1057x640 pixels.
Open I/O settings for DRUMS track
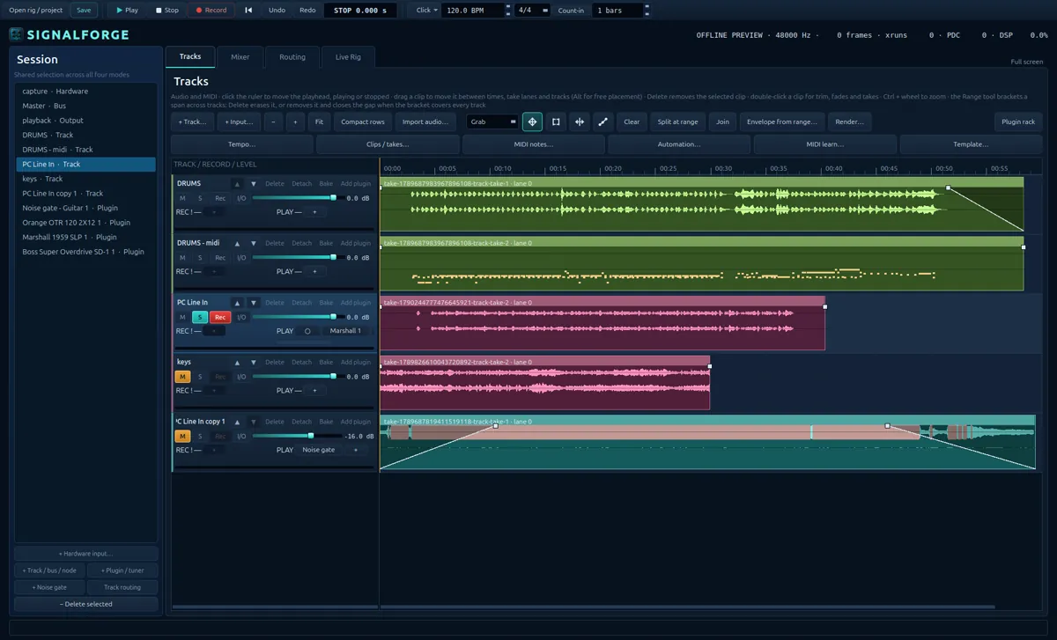(x=241, y=198)
